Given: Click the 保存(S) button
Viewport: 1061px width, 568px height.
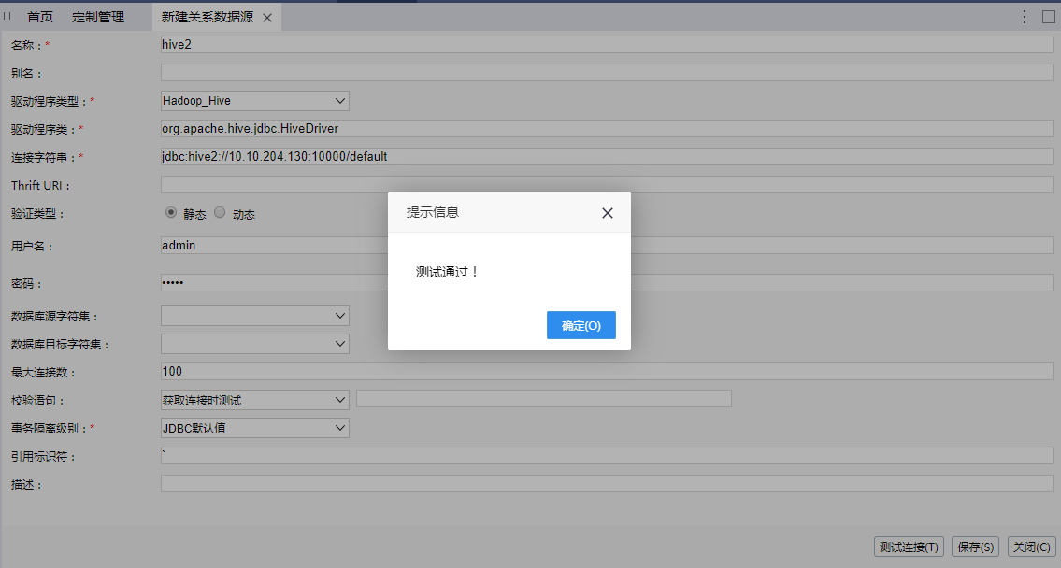Looking at the screenshot, I should pos(975,547).
